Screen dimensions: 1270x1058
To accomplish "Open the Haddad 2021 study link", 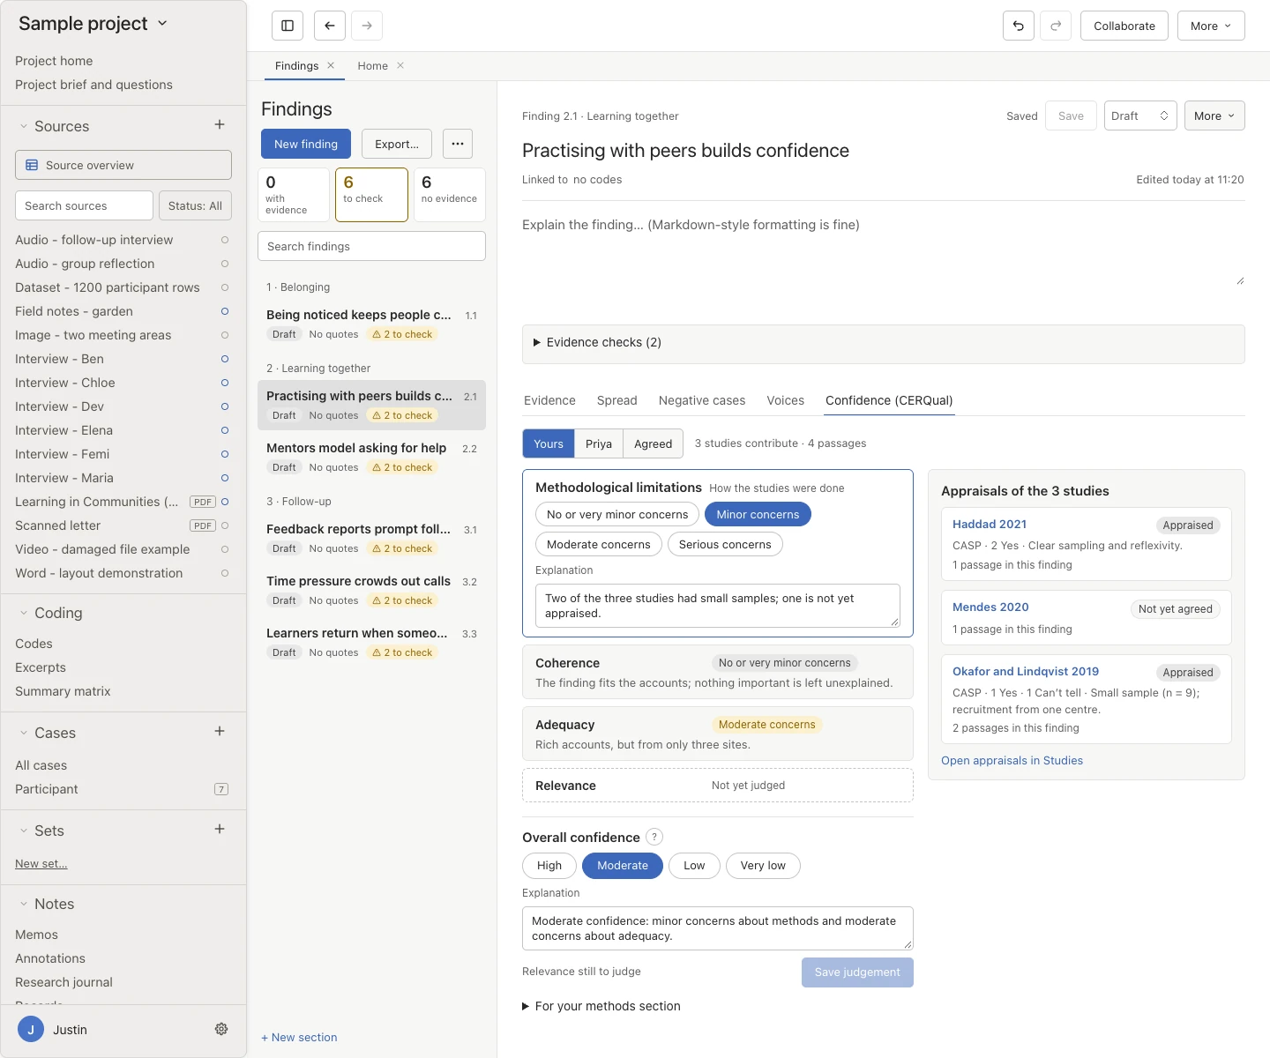I will [x=990, y=524].
